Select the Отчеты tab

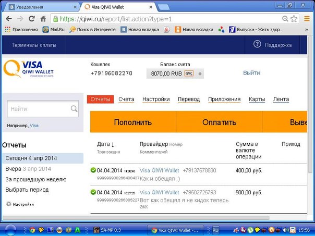tap(100, 99)
